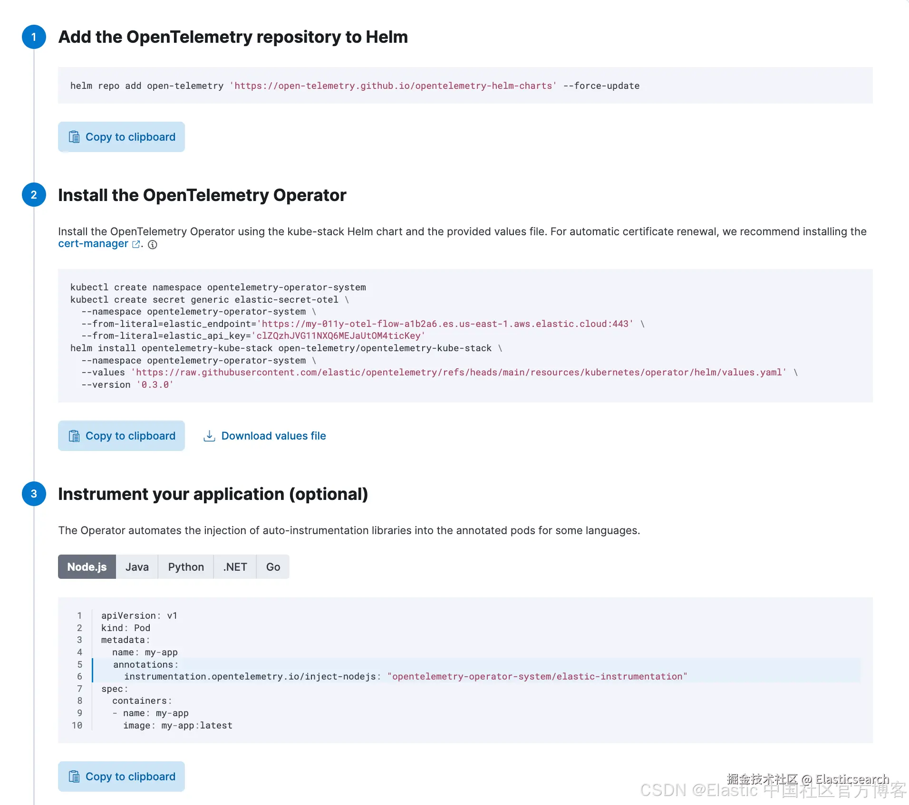Click the step 3 circle marker

coord(34,494)
